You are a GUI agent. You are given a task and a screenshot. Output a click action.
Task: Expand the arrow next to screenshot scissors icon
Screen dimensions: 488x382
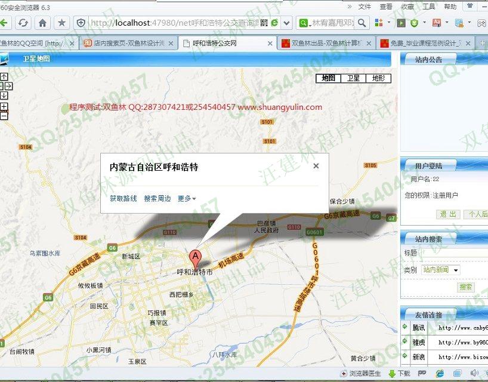click(470, 23)
